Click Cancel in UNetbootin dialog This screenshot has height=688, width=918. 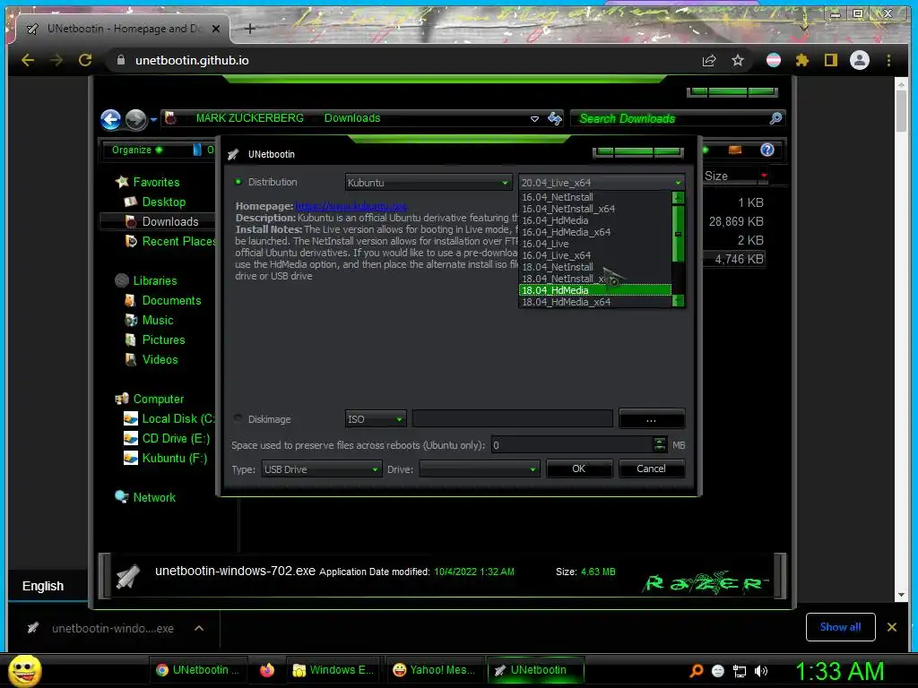pos(651,469)
